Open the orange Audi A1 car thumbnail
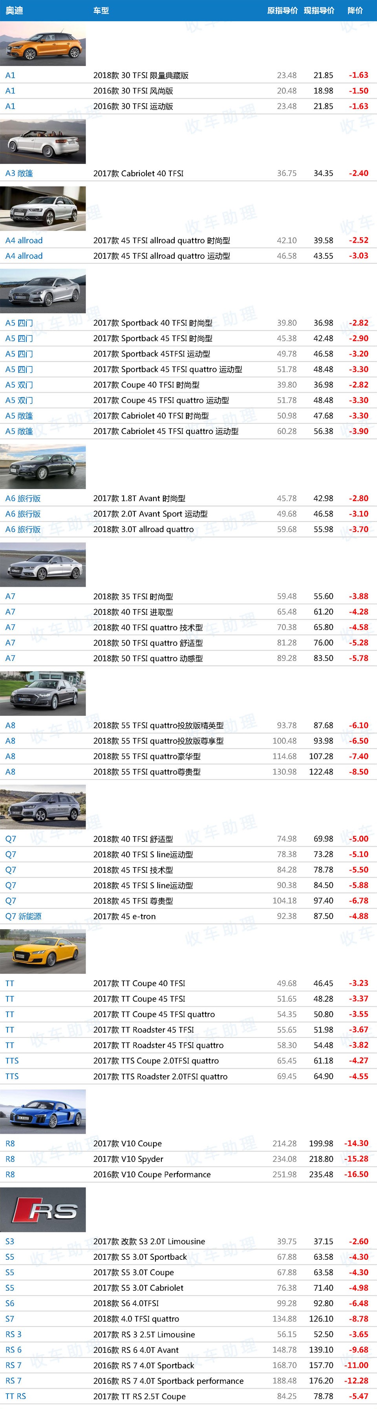Viewport: 377px width, 1409px height. tap(43, 44)
